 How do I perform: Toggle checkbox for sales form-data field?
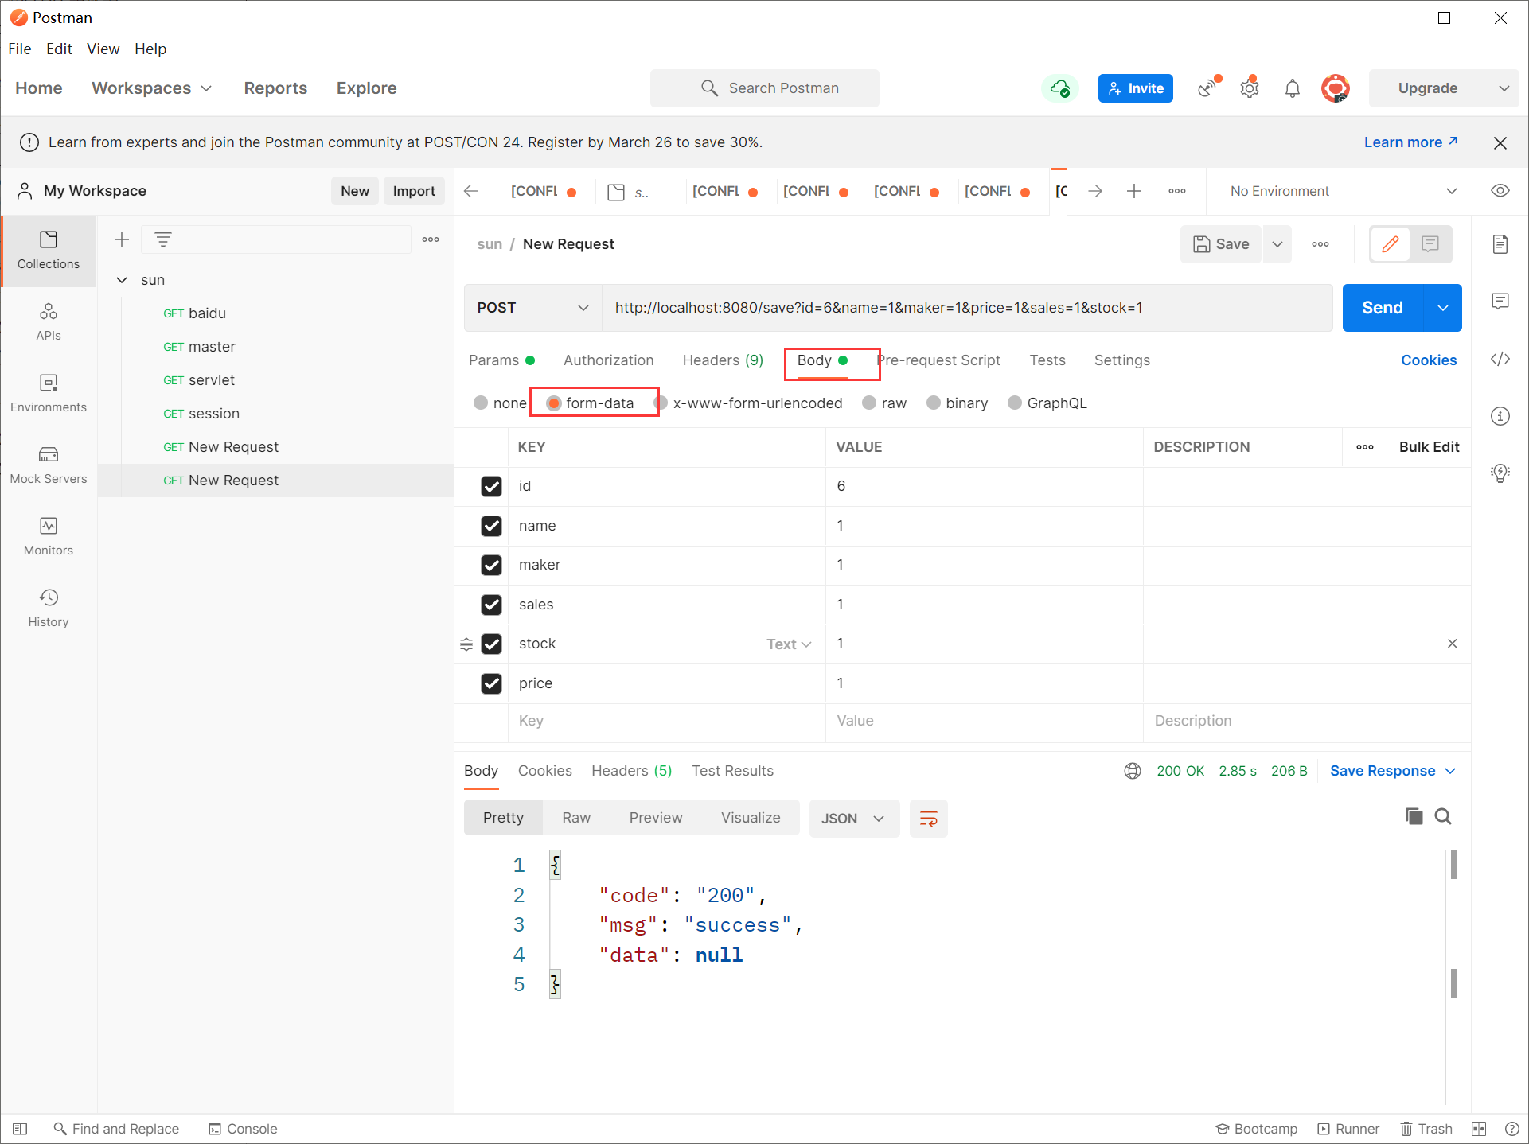pyautogui.click(x=492, y=605)
